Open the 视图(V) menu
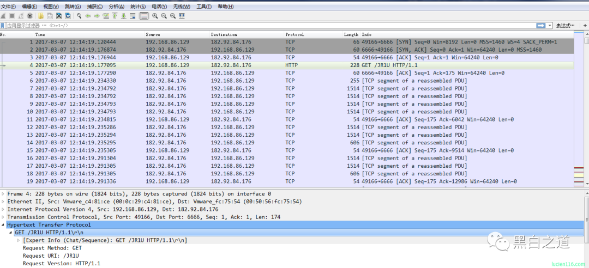Screen dimensions: 589x268 point(51,7)
